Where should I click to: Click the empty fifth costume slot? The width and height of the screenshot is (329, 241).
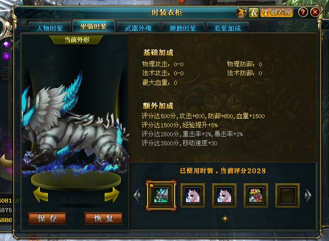[287, 195]
